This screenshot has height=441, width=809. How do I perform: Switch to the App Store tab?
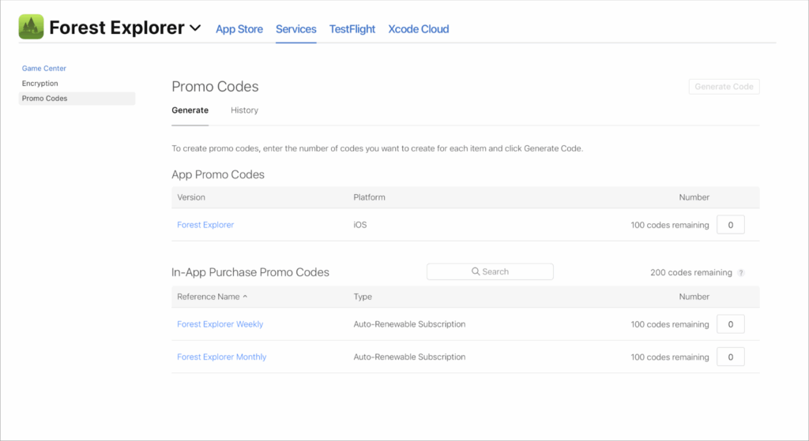coord(239,29)
